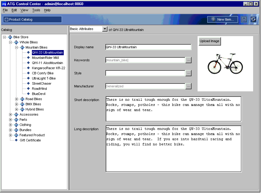Collapse the Whole Bikes tree node
Image resolution: width=261 pixels, height=193 pixels.
point(11,42)
